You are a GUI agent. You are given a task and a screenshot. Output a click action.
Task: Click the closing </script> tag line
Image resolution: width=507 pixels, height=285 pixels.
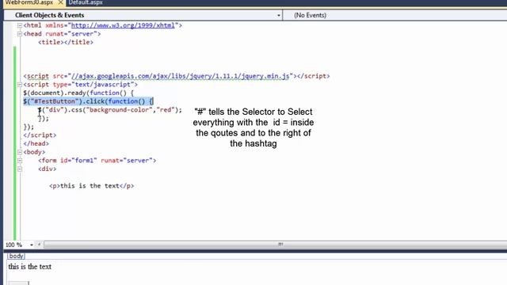[x=40, y=135]
